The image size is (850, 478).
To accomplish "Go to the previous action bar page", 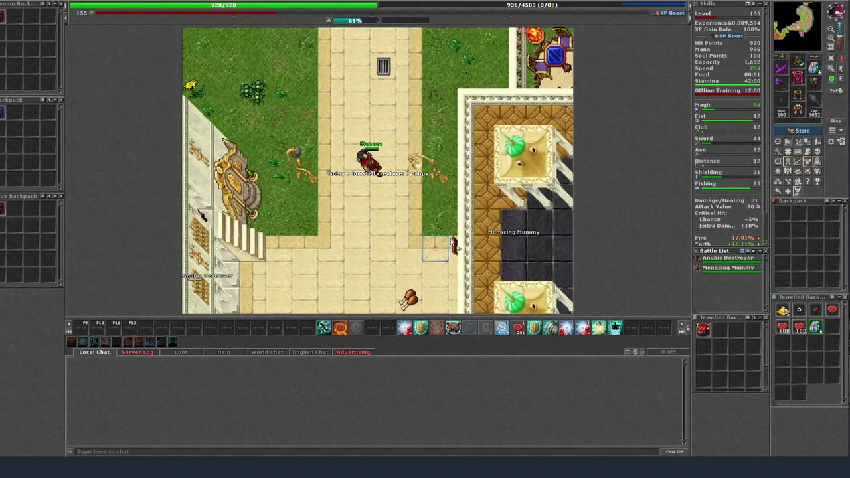I will 69,324.
